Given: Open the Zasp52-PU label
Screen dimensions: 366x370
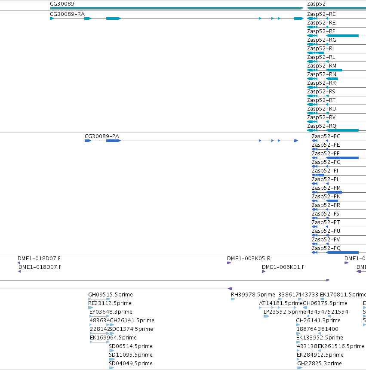Looking at the screenshot, I should pyautogui.click(x=326, y=231).
